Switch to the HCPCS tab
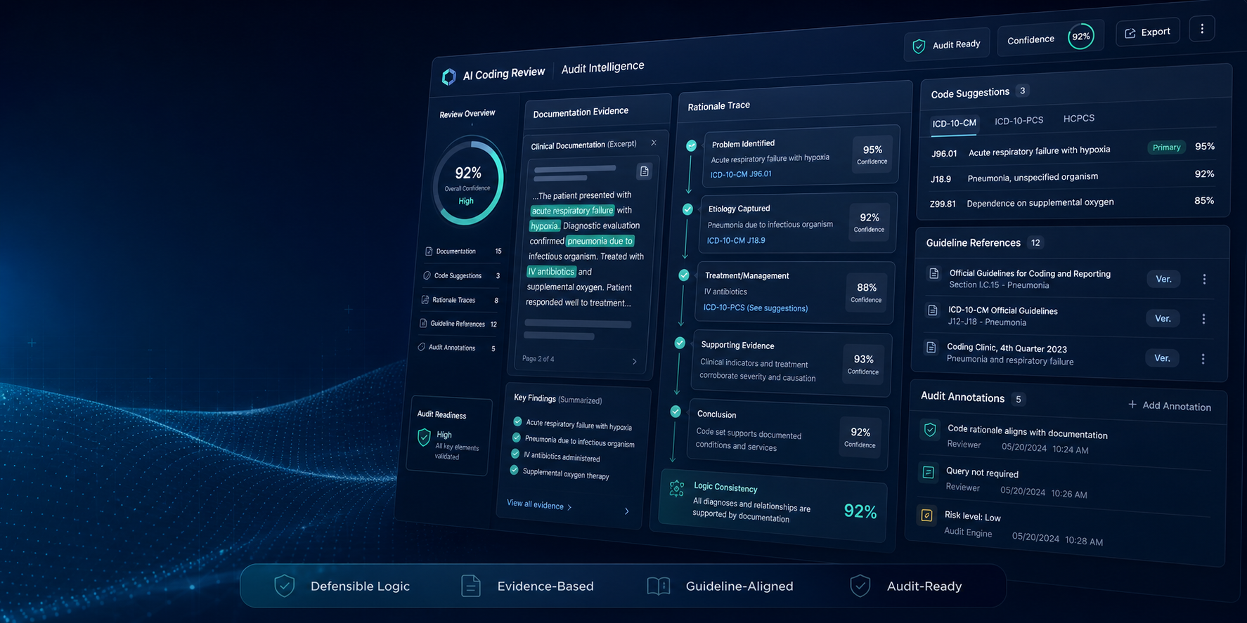Screen dimensions: 1247x623 tap(1079, 118)
